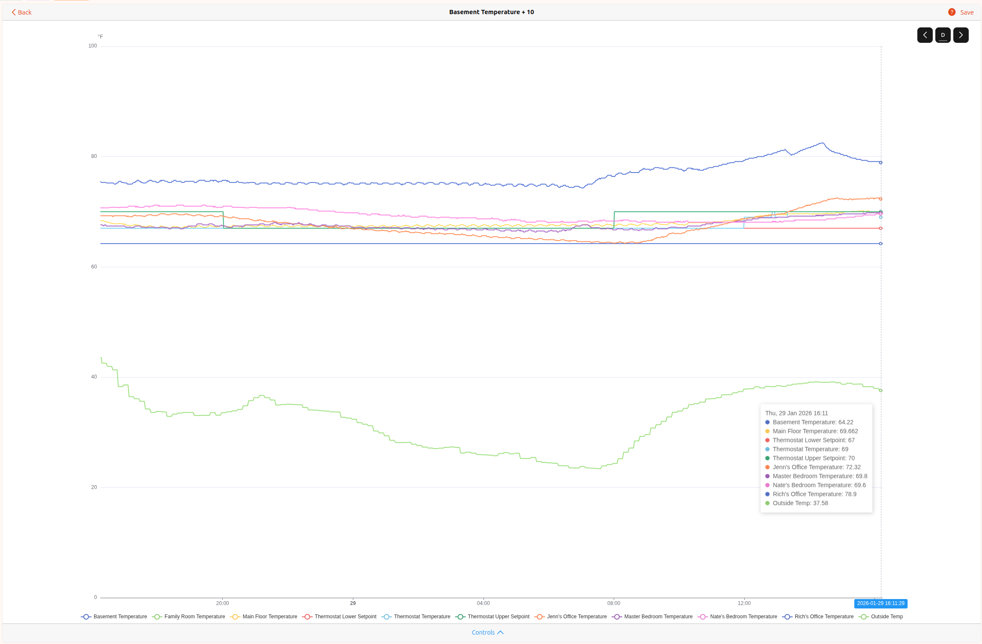Click the Back button text

[x=25, y=12]
